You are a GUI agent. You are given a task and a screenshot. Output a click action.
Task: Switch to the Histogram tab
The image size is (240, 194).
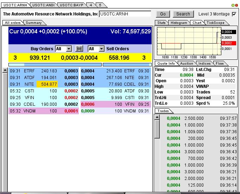tap(179, 22)
